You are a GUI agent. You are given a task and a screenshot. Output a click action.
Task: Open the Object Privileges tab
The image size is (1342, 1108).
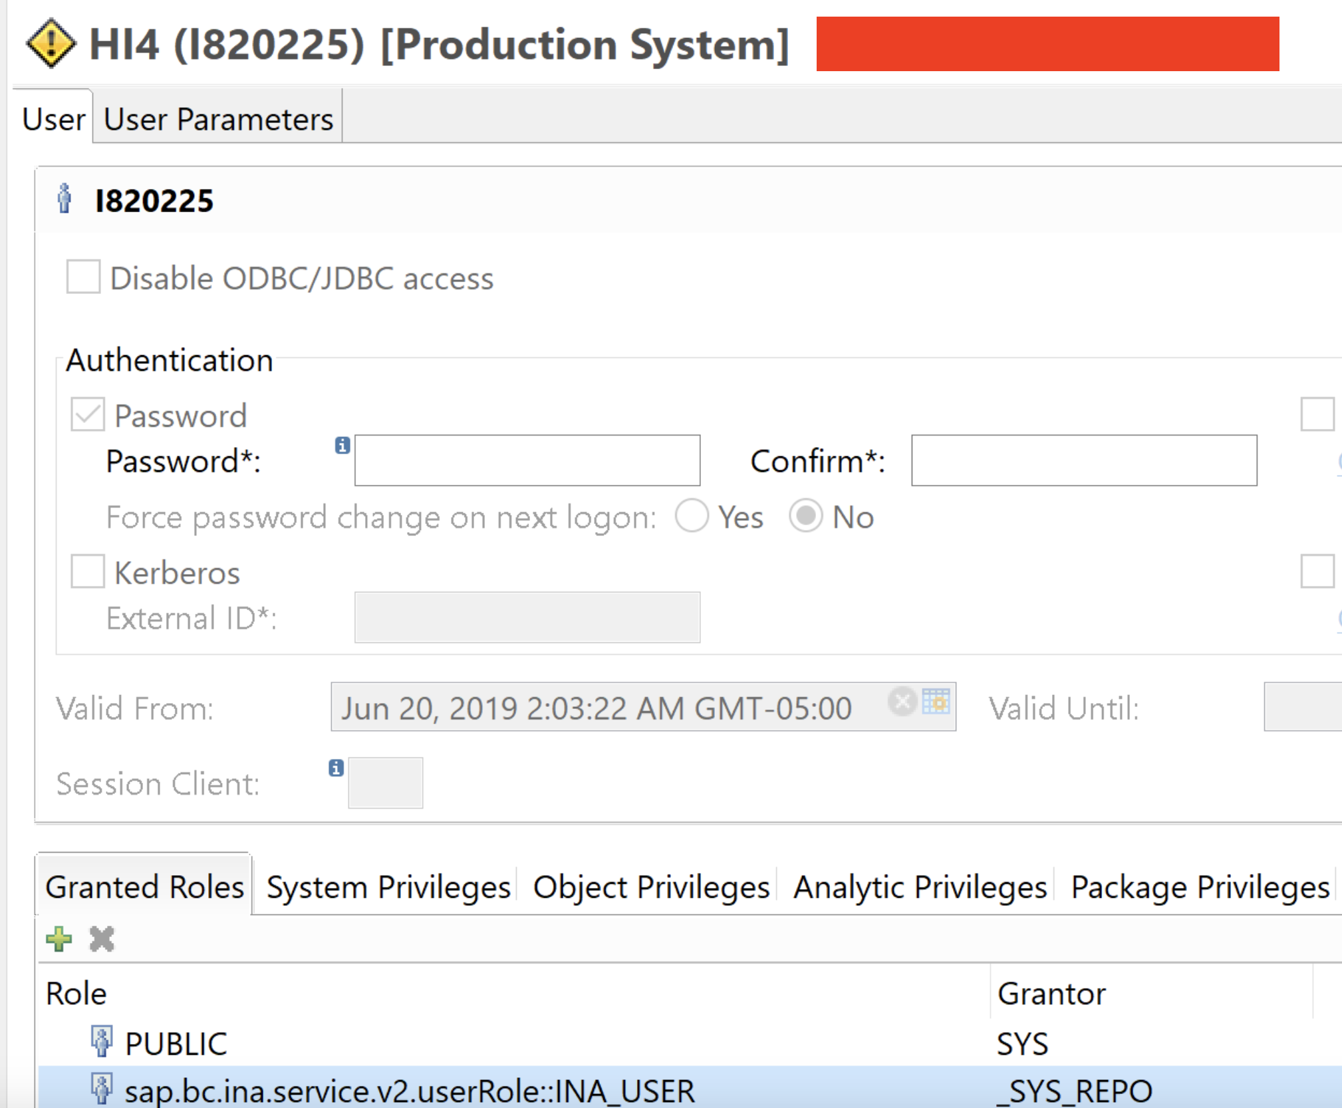pyautogui.click(x=651, y=887)
